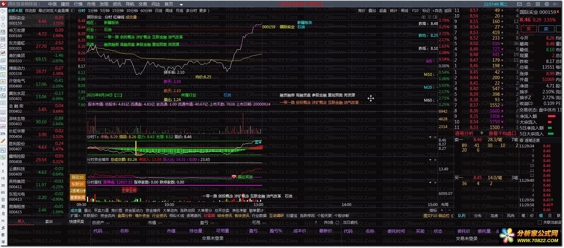Open the 分时资金博弈 panel dropdown arrow
Image resolution: width=564 pixels, height=248 pixels.
(430, 160)
